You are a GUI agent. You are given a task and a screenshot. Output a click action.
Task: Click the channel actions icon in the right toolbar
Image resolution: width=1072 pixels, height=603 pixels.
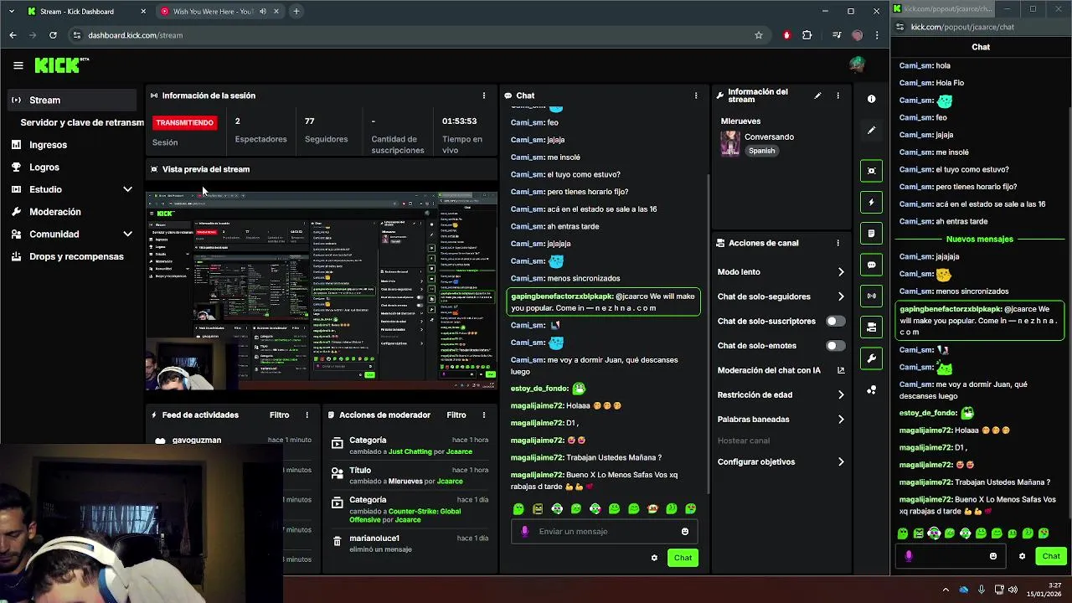pyautogui.click(x=871, y=327)
